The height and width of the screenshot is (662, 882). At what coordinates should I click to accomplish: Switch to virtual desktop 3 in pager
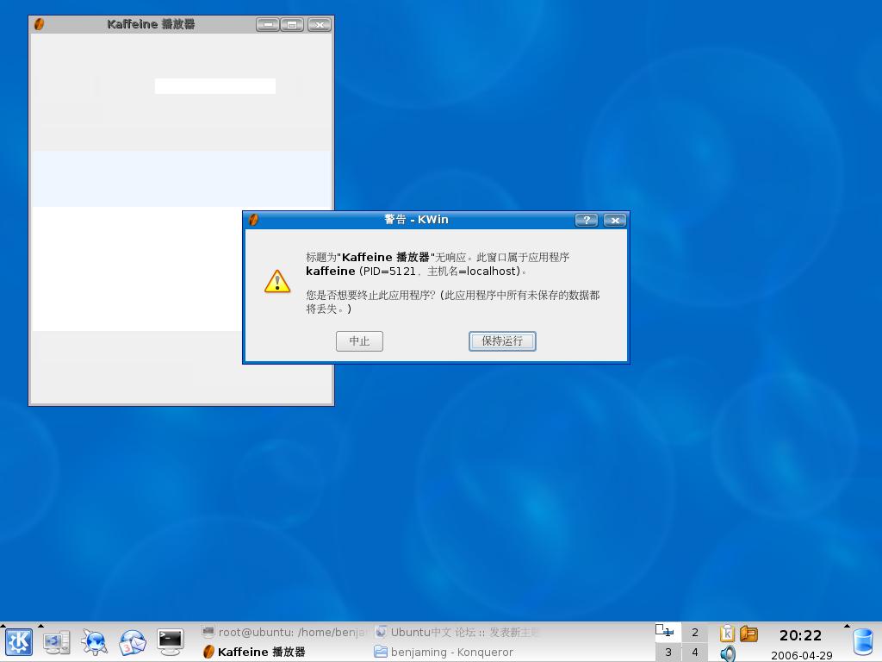pyautogui.click(x=668, y=652)
